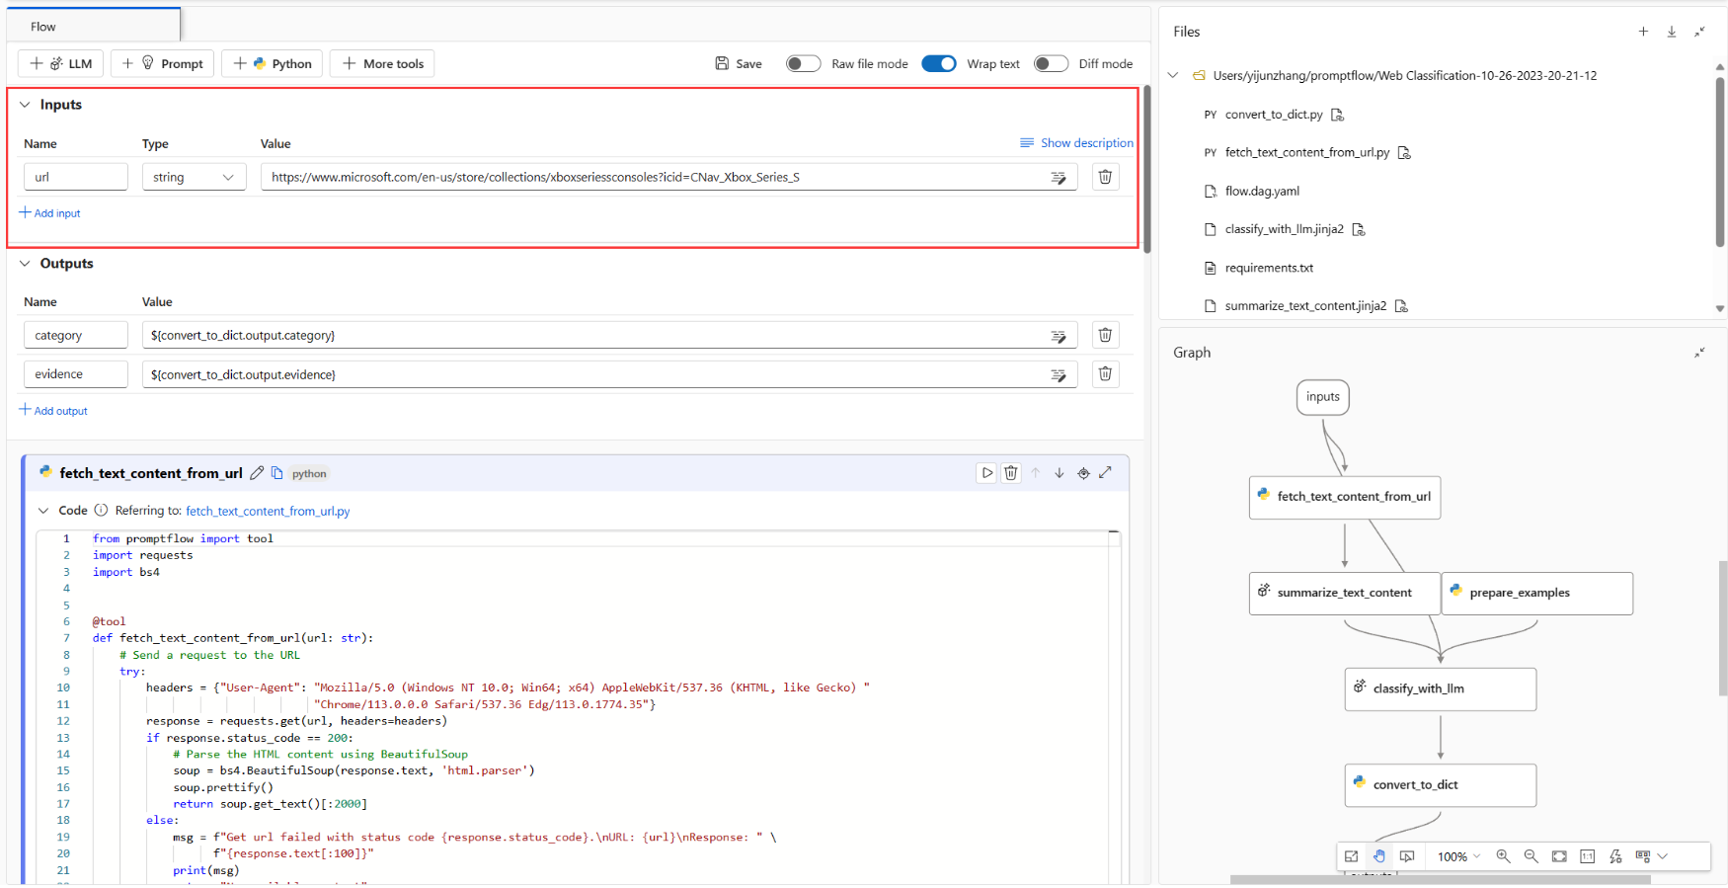Collapse the Outputs section
Screen dimensions: 1728x888
click(26, 264)
